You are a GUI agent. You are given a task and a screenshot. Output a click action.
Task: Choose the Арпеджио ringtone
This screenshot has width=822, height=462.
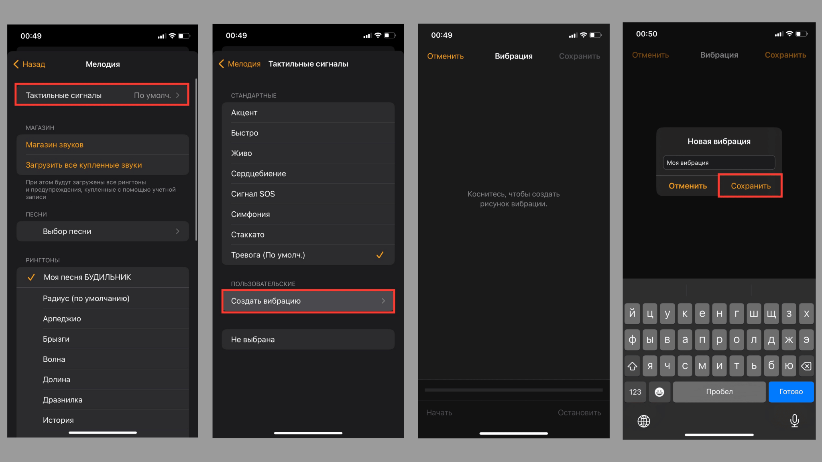pyautogui.click(x=102, y=319)
